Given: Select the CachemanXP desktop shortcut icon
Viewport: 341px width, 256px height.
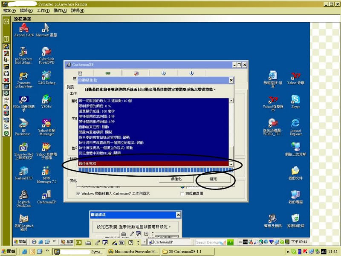Looking at the screenshot, I should point(46,197).
